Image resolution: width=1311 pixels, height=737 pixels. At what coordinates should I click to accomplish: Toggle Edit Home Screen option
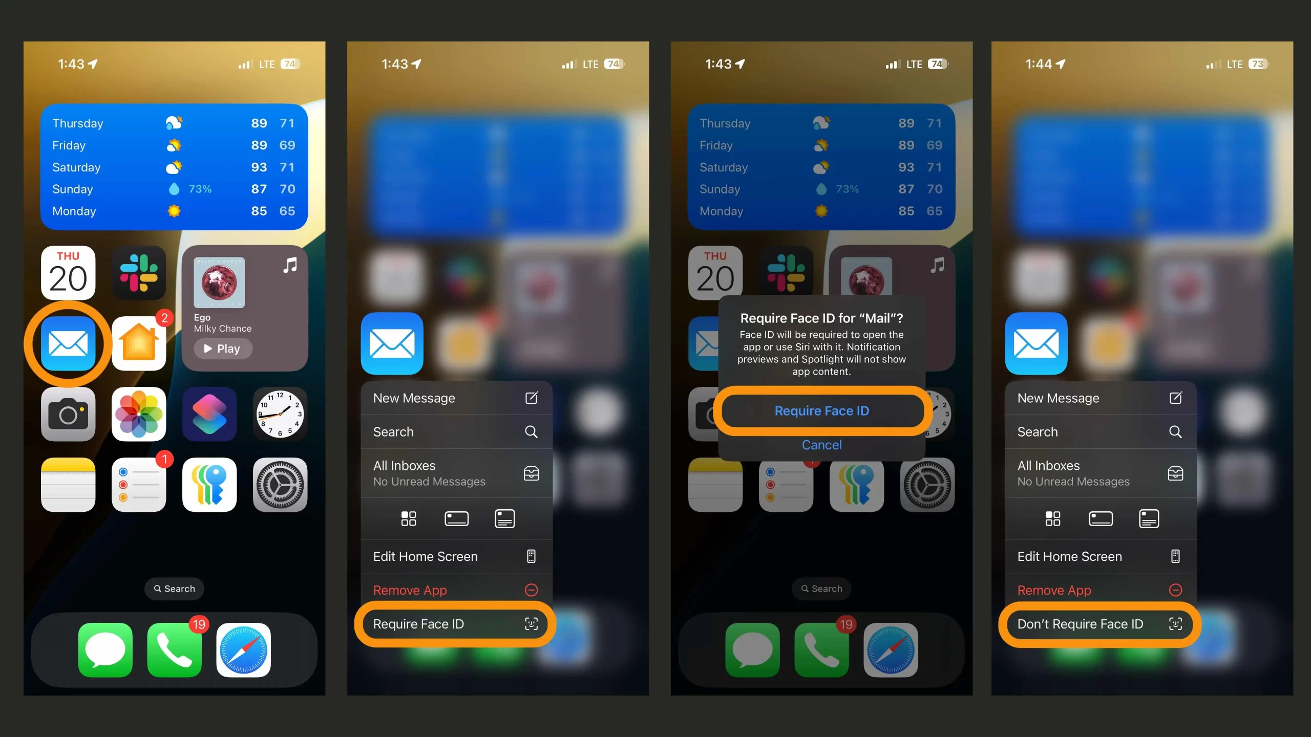point(455,556)
